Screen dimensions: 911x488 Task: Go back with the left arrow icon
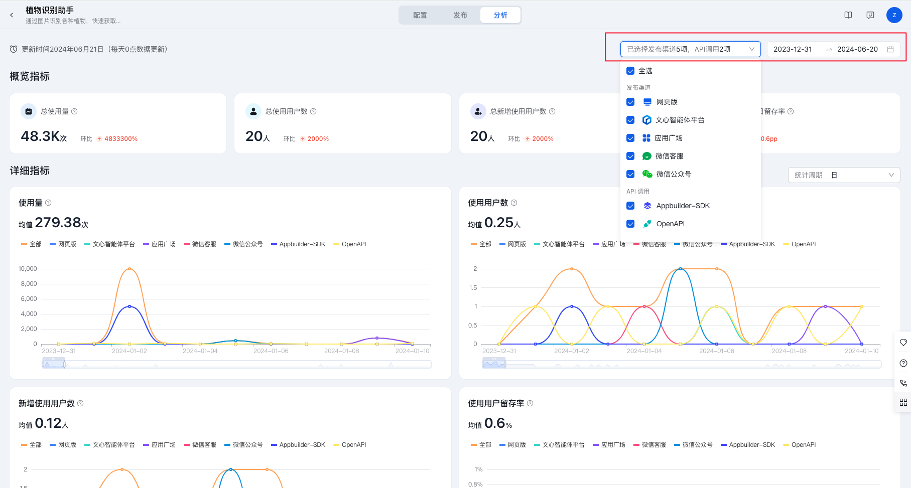pyautogui.click(x=12, y=15)
